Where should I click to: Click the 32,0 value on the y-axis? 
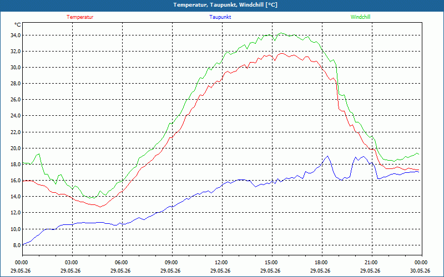point(16,52)
